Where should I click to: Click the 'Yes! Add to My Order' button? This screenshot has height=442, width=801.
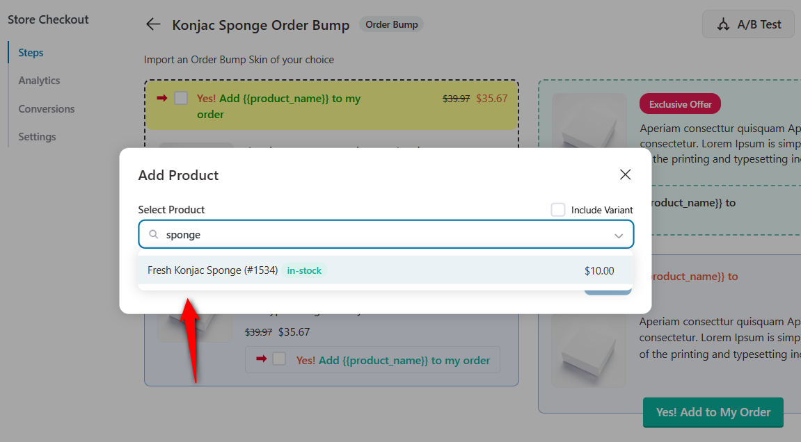[x=713, y=412]
